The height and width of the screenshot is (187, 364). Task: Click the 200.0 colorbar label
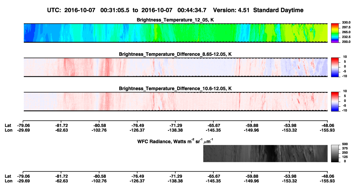(346, 41)
